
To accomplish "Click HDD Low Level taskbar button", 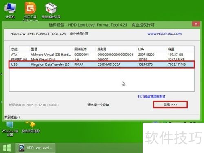I will [35, 148].
